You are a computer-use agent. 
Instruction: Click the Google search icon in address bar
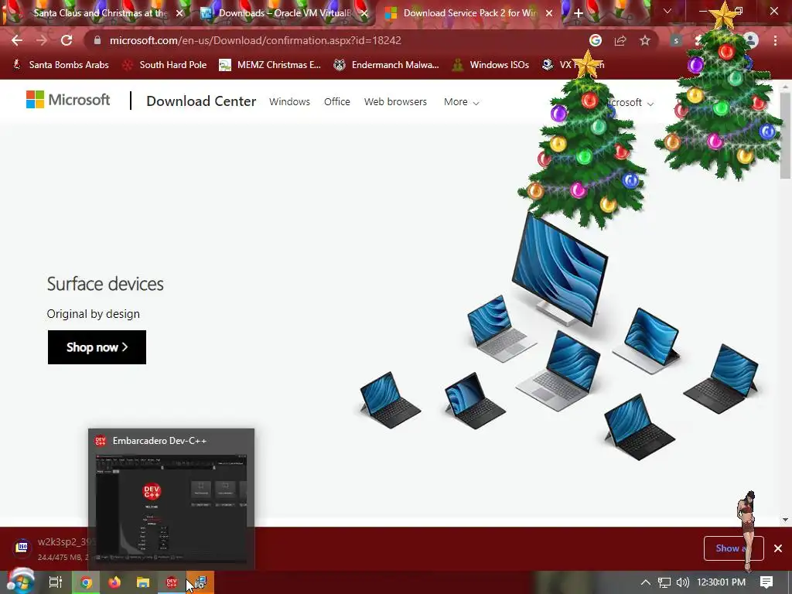(596, 40)
